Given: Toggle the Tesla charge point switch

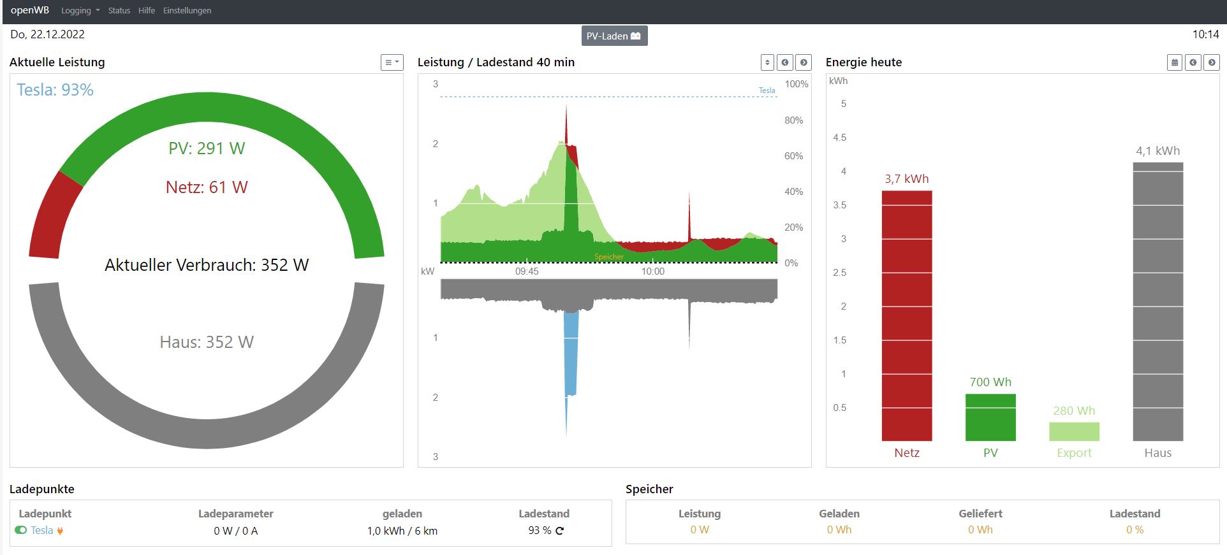Looking at the screenshot, I should pyautogui.click(x=20, y=530).
